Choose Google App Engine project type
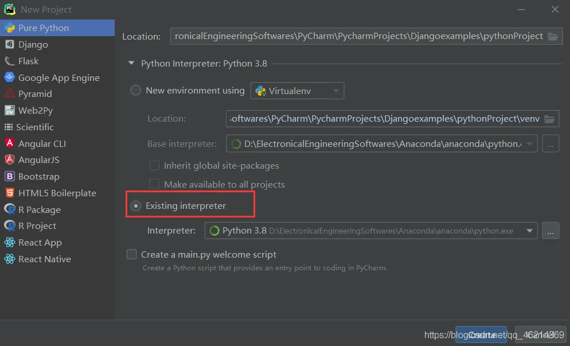 57,77
